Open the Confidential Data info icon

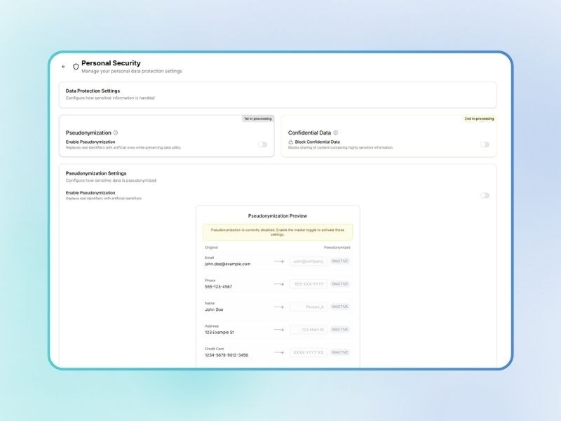(336, 133)
